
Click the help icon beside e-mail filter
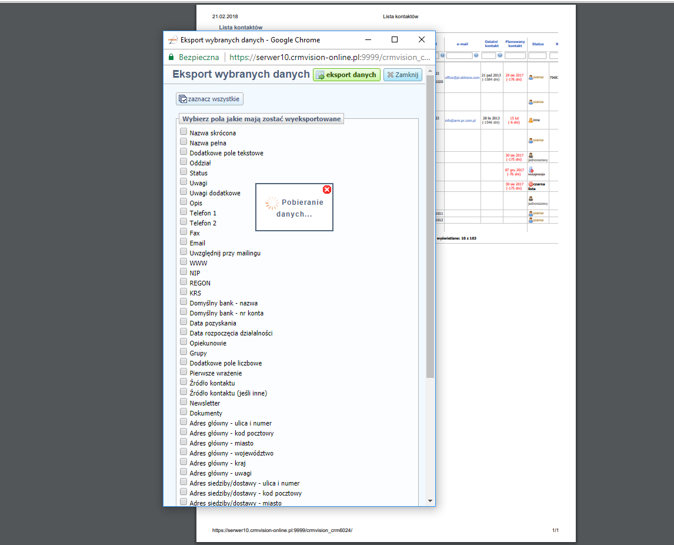[x=476, y=55]
